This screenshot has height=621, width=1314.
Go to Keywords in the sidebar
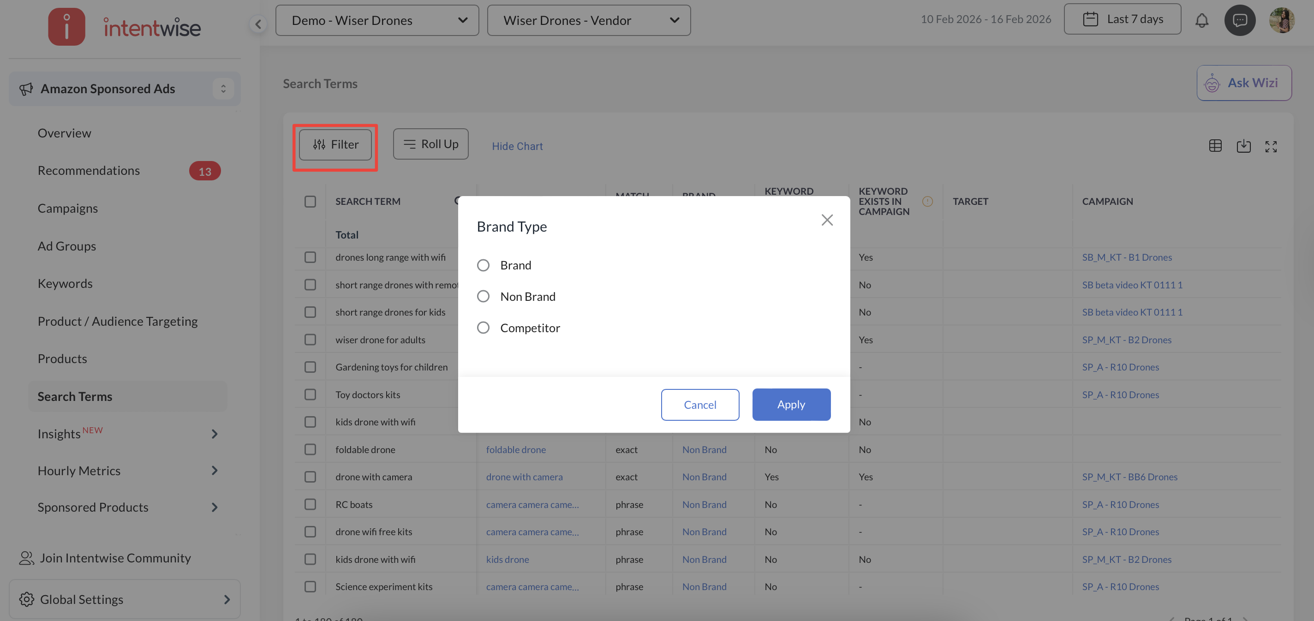66,283
